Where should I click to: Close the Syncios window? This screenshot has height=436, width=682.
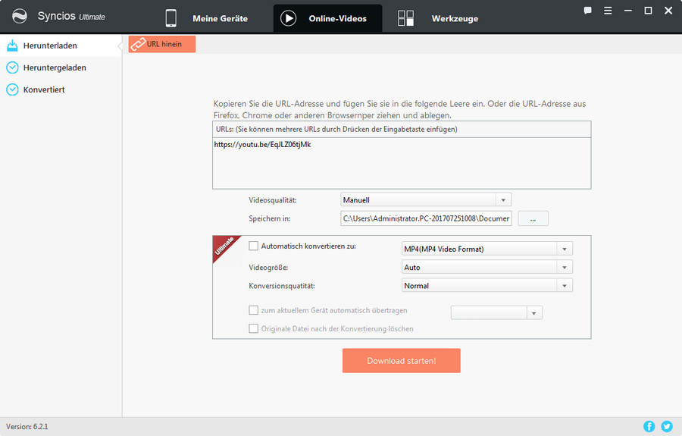coord(668,11)
